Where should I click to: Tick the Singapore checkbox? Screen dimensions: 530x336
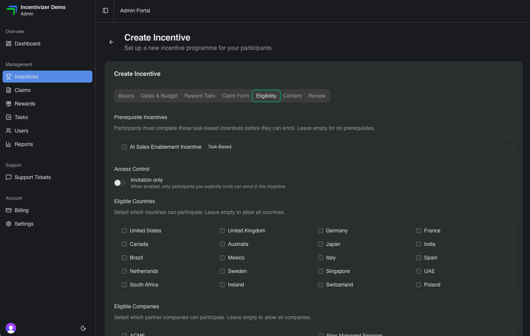pyautogui.click(x=321, y=271)
